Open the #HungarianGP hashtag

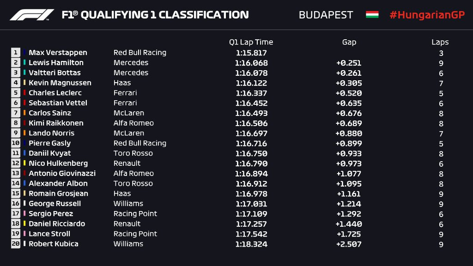pyautogui.click(x=427, y=15)
